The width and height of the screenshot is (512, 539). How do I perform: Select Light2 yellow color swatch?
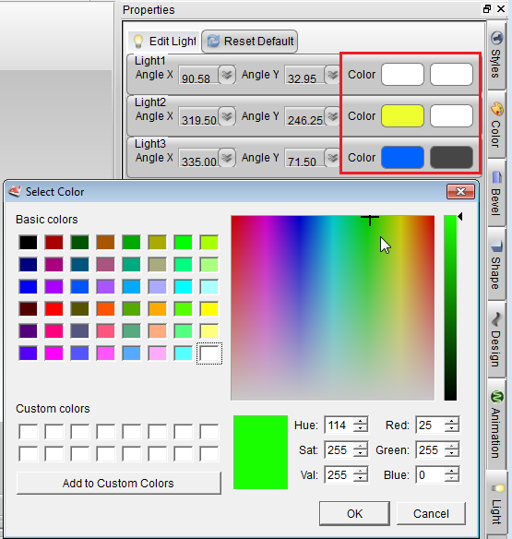point(402,116)
